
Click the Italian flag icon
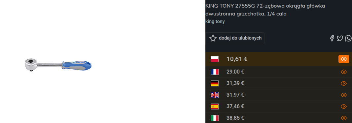tap(214, 118)
